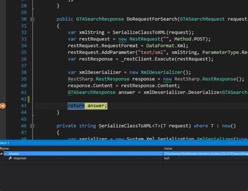The image size is (248, 191).
Task: Click XmlDeserializer constructor on line 38
Action: 162,72
